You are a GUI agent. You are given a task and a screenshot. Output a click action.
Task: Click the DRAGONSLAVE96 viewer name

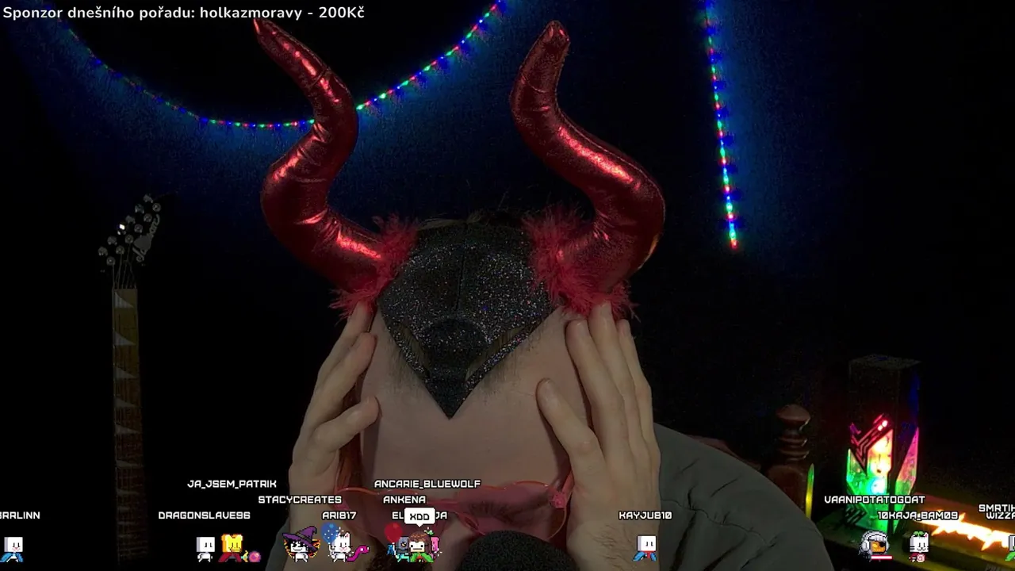click(x=204, y=515)
